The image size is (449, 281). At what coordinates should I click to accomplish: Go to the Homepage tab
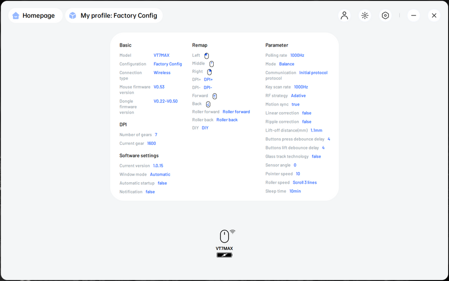point(35,15)
